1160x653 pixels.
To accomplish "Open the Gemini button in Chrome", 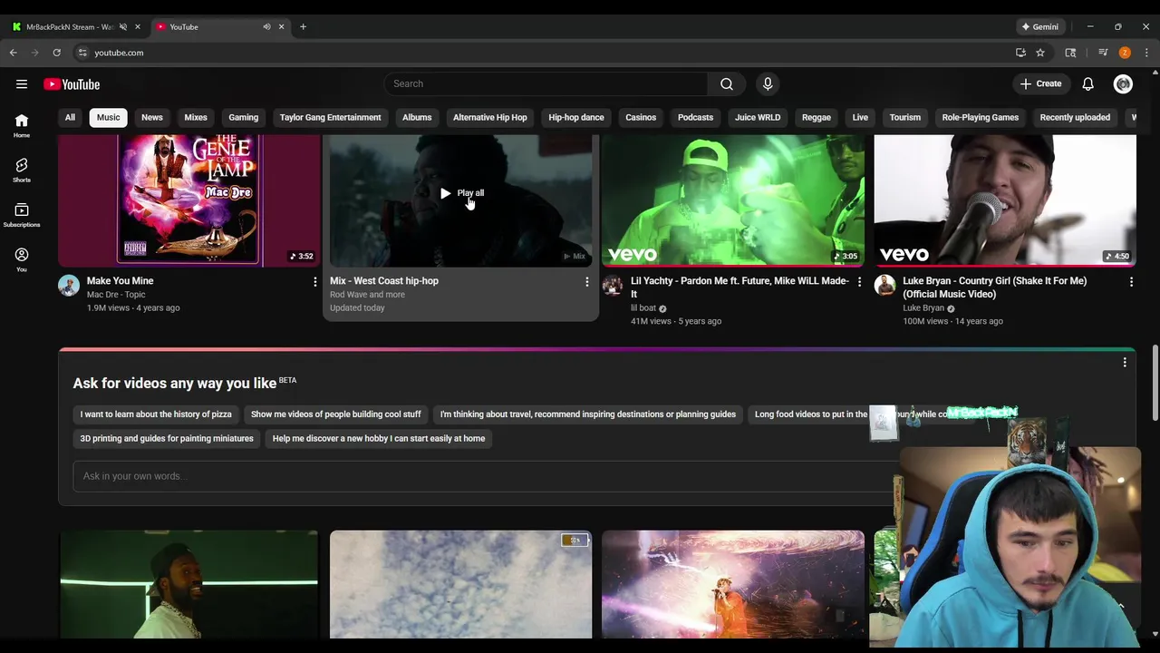I will tap(1039, 27).
